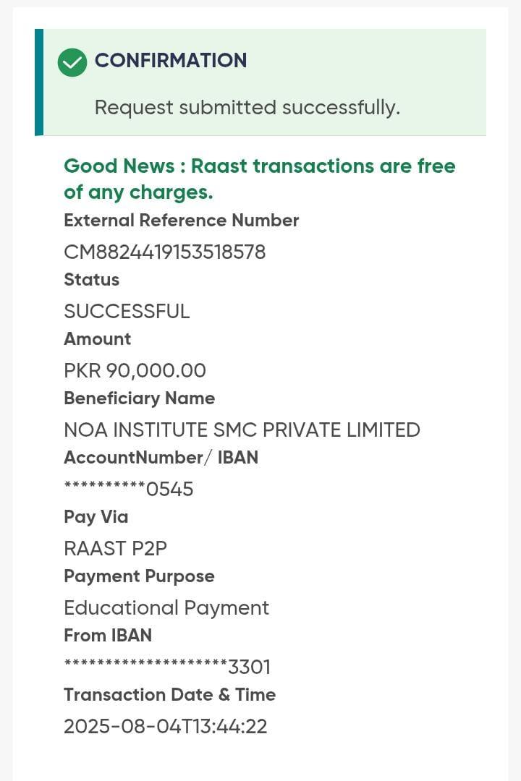Click the Beneficiary Name label
The width and height of the screenshot is (521, 781).
point(139,398)
